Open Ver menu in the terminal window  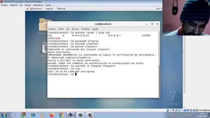pos(68,29)
